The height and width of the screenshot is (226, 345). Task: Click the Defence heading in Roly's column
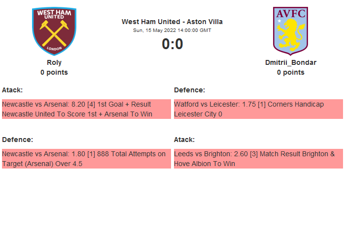17,140
